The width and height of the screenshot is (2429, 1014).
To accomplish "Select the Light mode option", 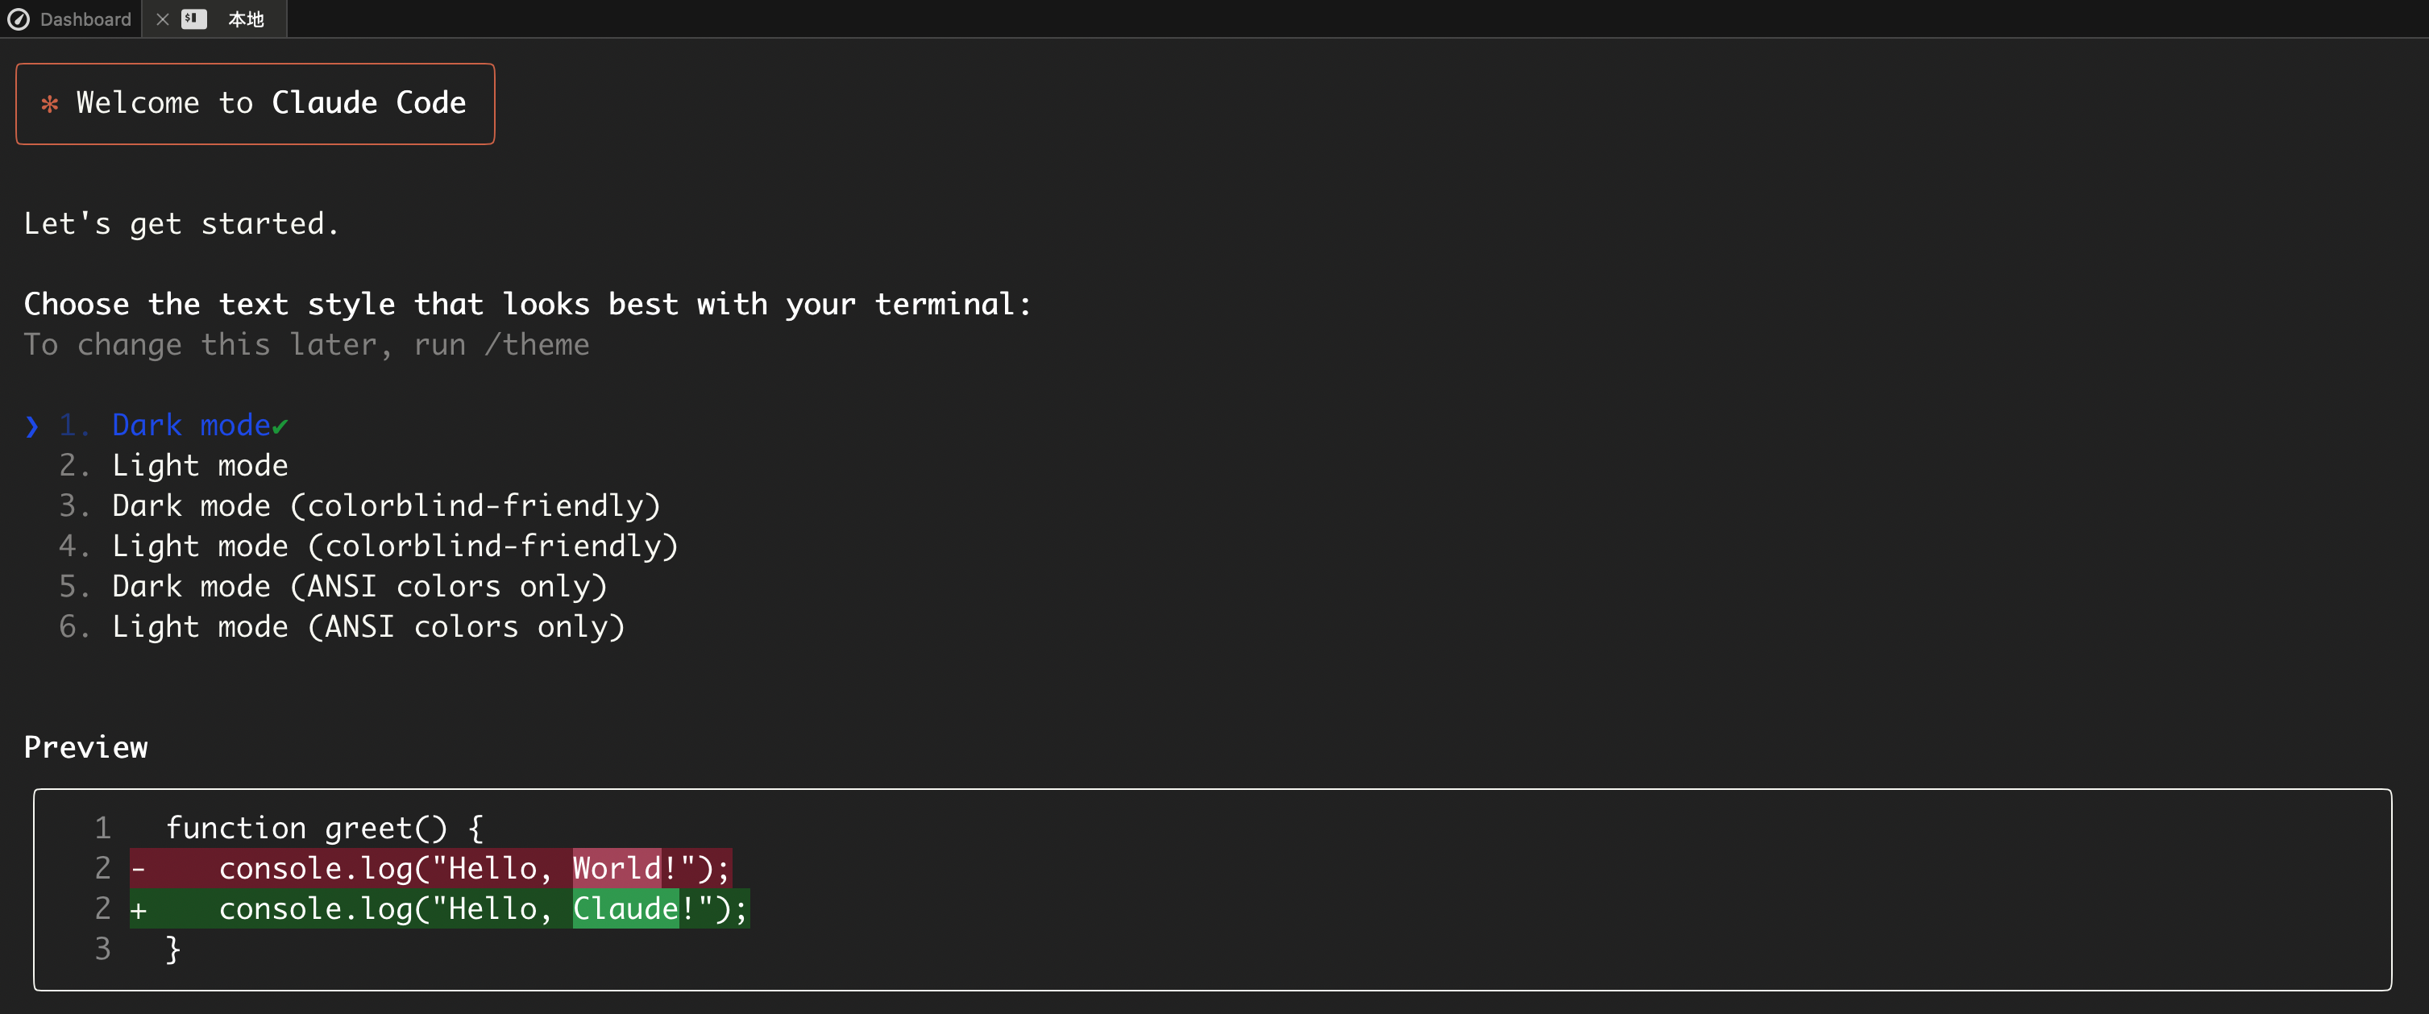I will pyautogui.click(x=200, y=466).
